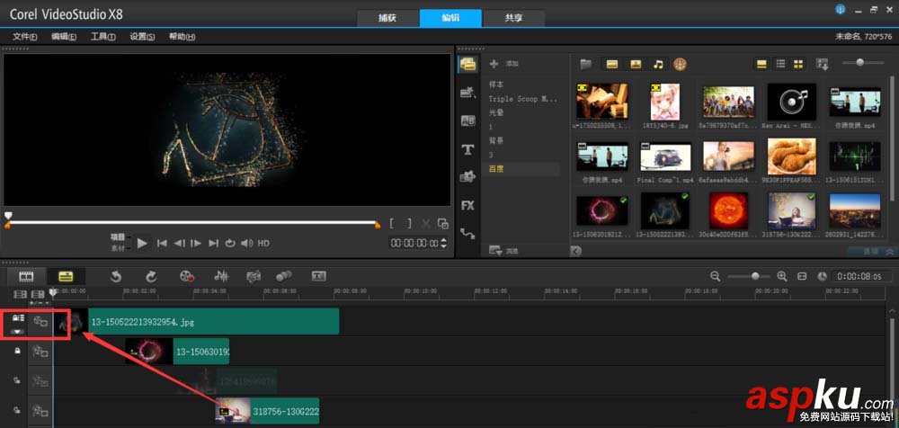The width and height of the screenshot is (899, 428).
Task: Toggle show audio files filter in library
Action: click(658, 64)
